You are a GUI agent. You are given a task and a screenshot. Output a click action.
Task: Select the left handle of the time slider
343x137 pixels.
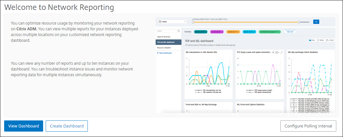tap(193, 22)
